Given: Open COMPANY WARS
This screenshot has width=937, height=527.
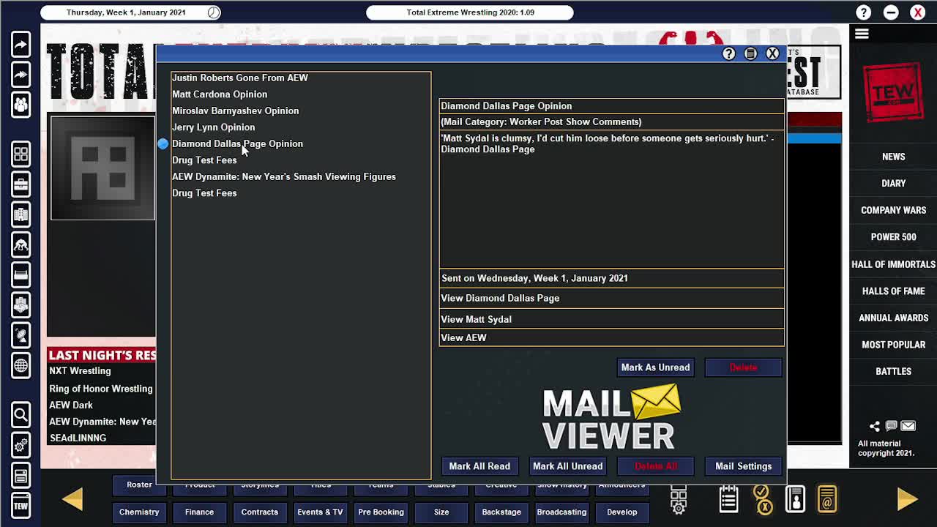Looking at the screenshot, I should [x=893, y=210].
